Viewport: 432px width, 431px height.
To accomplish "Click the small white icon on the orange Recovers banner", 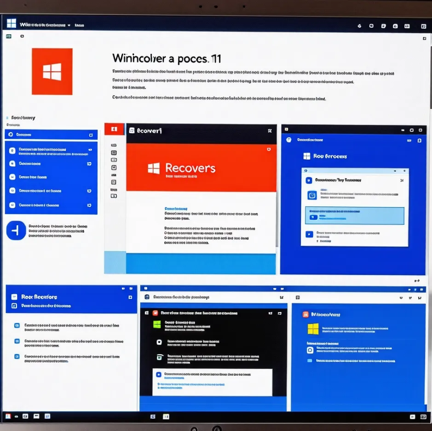I will [x=269, y=150].
